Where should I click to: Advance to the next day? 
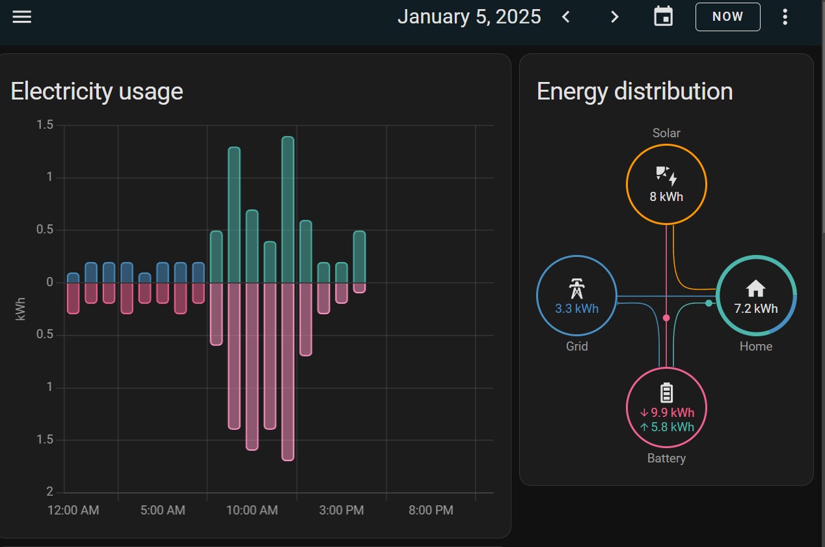[614, 18]
